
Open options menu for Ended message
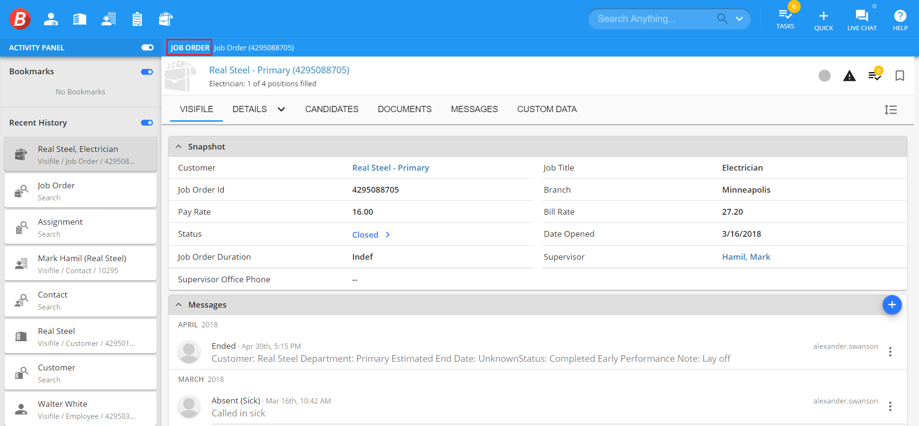point(890,352)
